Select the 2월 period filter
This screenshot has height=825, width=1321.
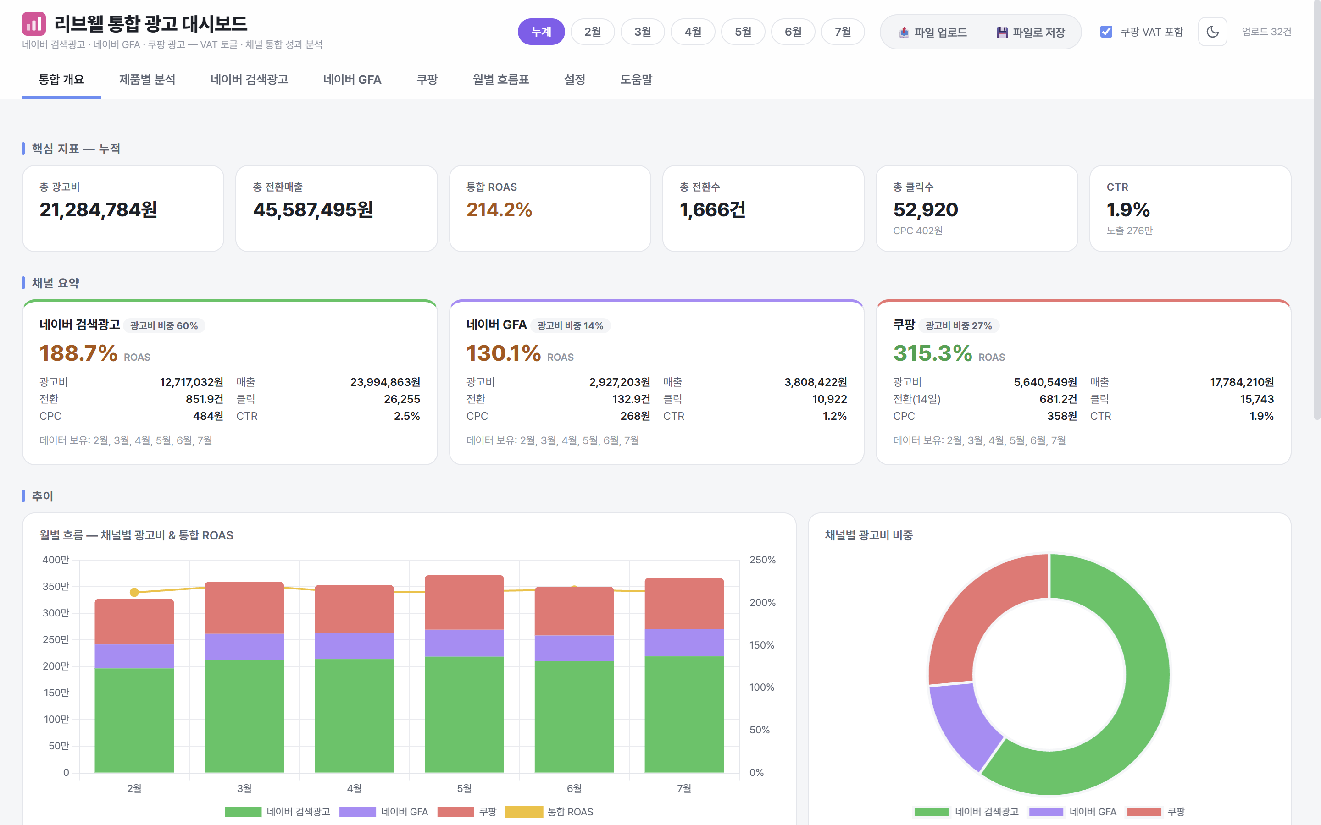(592, 32)
